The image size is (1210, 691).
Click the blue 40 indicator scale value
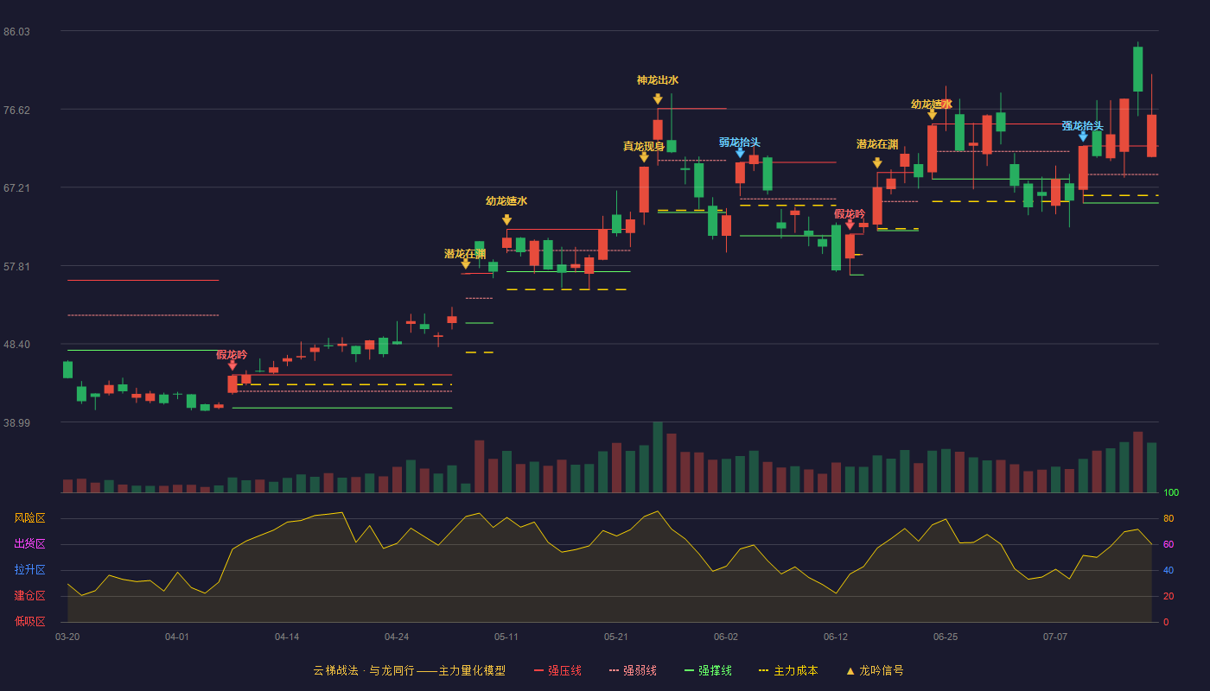pos(1169,570)
